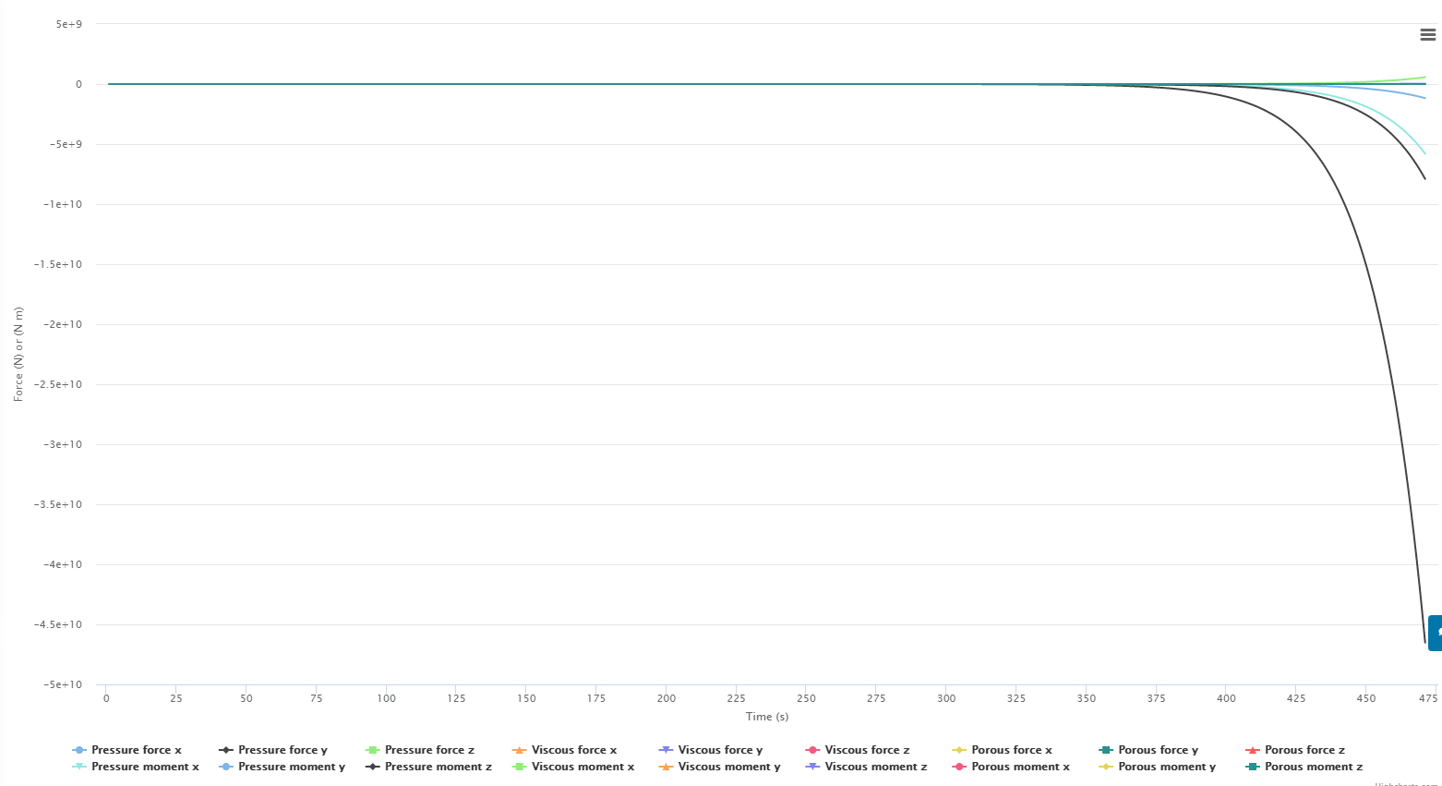This screenshot has width=1442, height=786.
Task: Hide the Porous force z series
Action: coord(1304,750)
